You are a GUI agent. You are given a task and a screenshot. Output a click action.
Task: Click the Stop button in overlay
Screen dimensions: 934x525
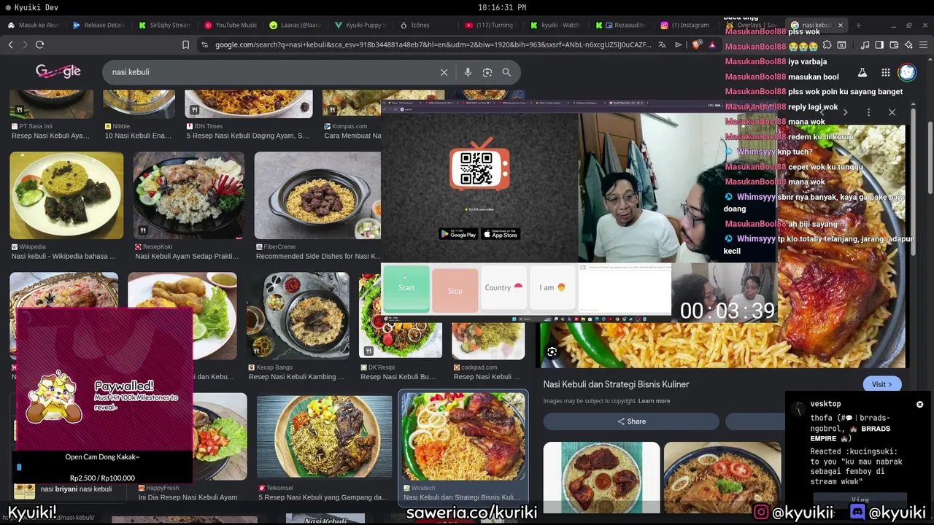point(455,291)
